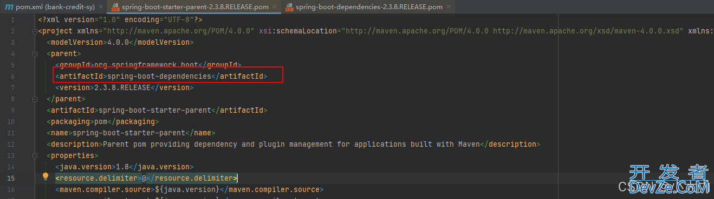714x199 pixels.
Task: Click the version 2.3.8.RELEASE value
Action: 122,87
